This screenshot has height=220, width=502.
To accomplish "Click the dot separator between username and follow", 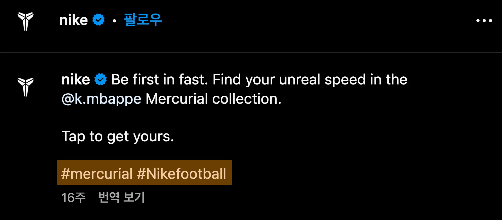I will pos(114,21).
